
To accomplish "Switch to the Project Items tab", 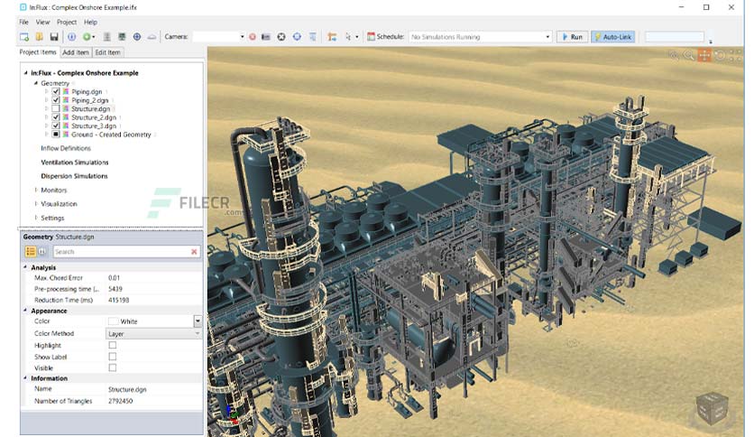I will pyautogui.click(x=38, y=52).
